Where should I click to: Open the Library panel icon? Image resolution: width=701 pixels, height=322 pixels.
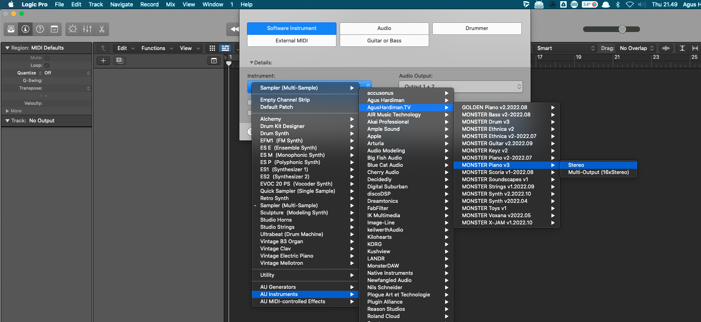(11, 29)
